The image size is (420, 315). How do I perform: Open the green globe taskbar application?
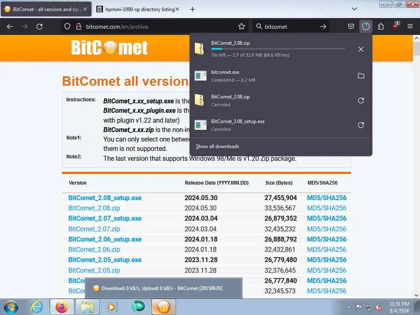click(x=138, y=307)
